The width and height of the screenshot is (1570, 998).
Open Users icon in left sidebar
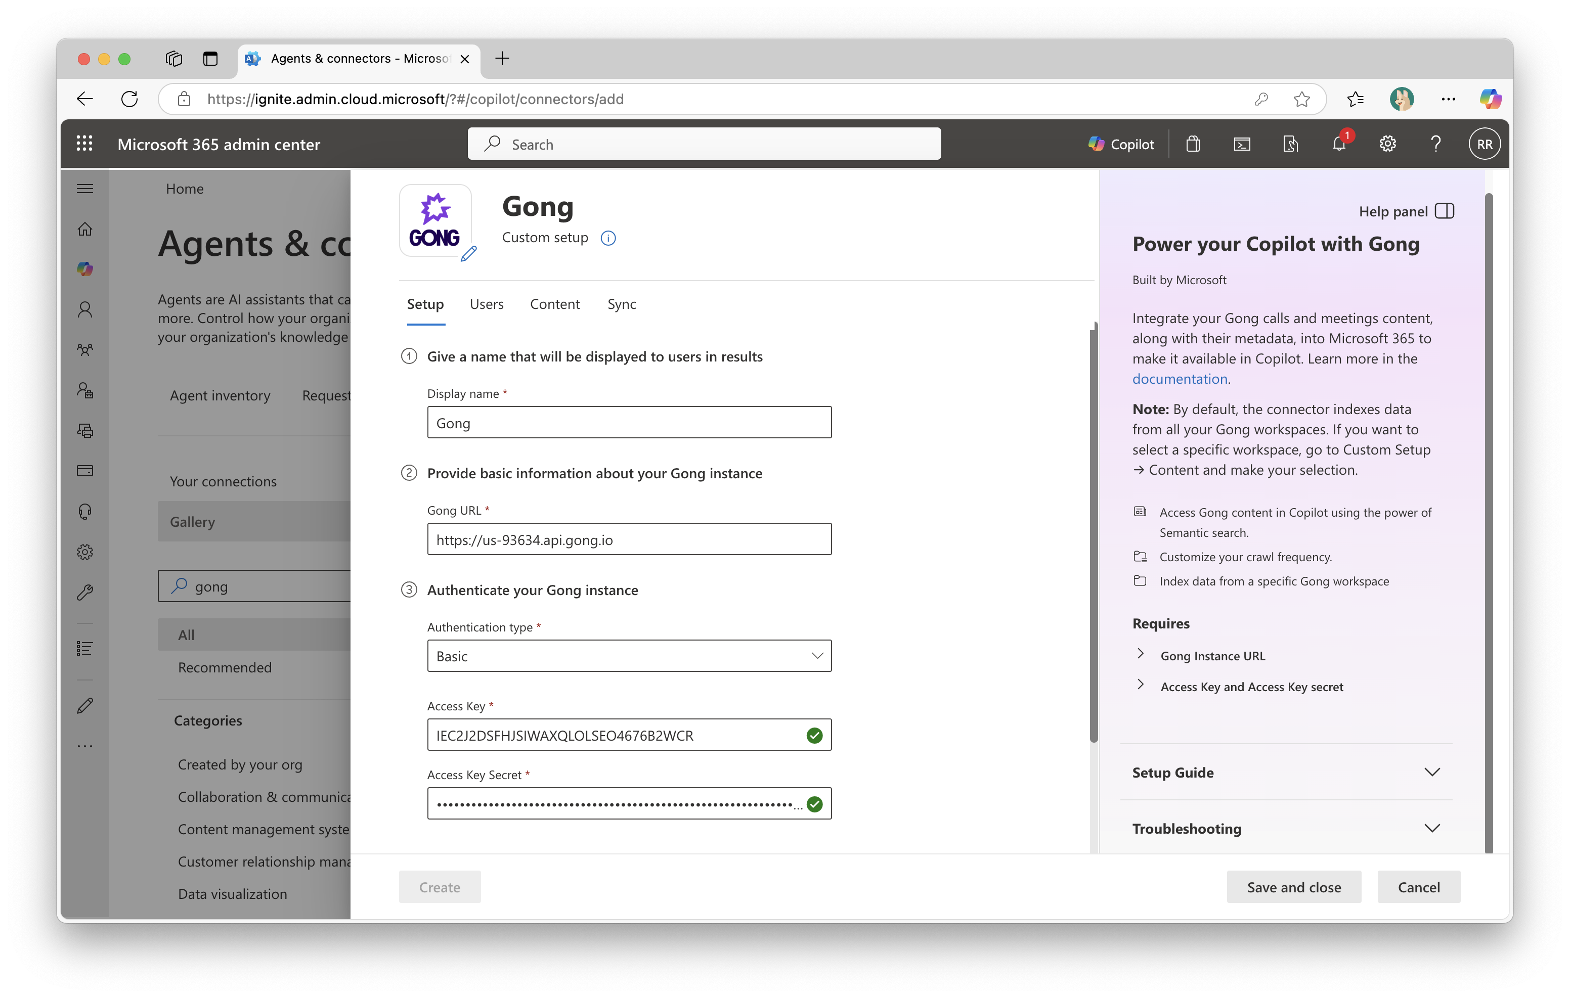(x=85, y=309)
